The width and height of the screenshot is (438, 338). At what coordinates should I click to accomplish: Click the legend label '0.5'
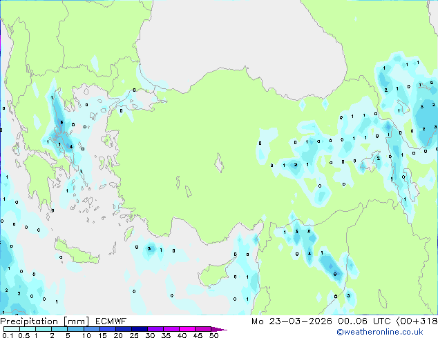tap(23, 335)
